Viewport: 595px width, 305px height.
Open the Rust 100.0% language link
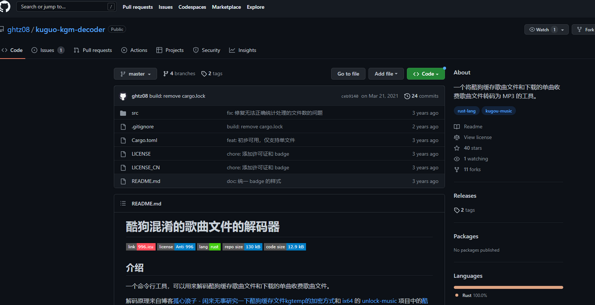click(472, 296)
